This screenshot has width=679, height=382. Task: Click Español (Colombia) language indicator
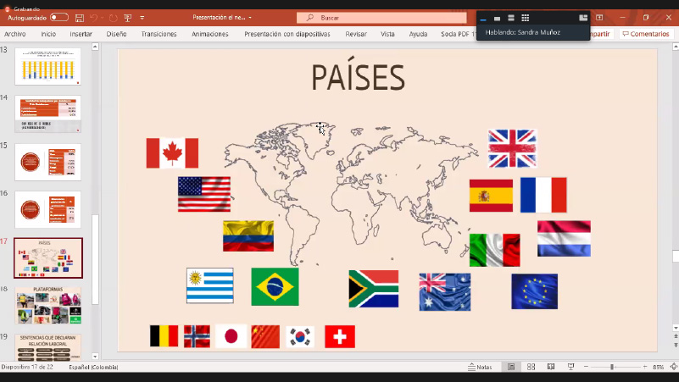point(93,367)
